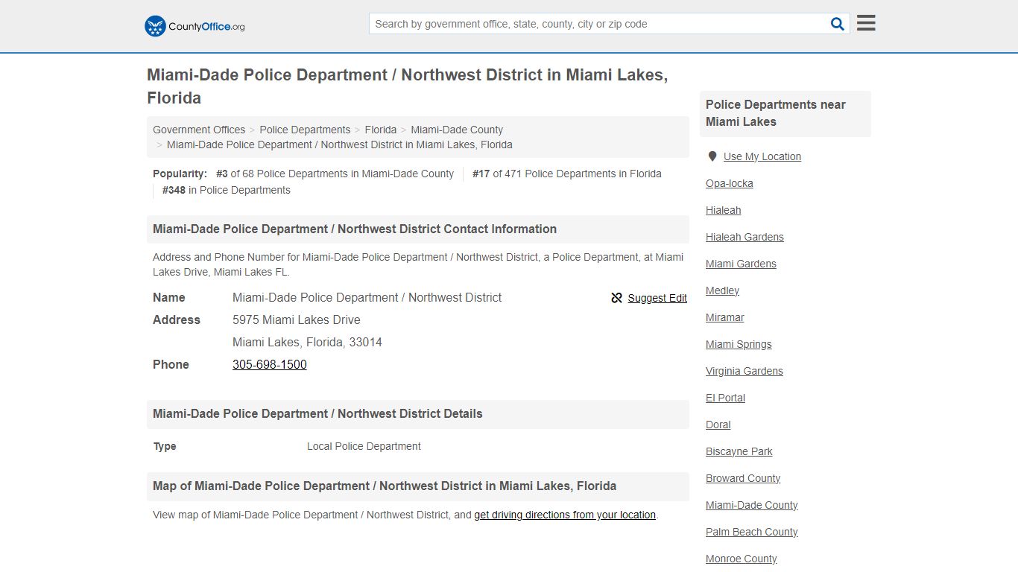Open the full department name breadcrumb

tap(340, 144)
